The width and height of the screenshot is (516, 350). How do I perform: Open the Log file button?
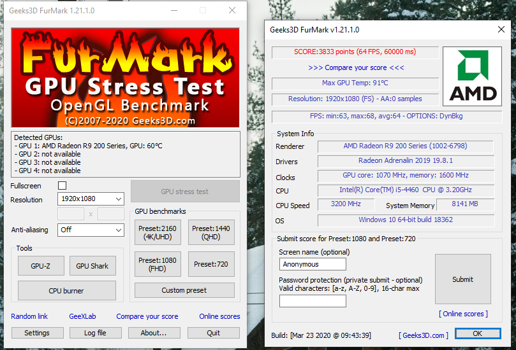tap(96, 333)
